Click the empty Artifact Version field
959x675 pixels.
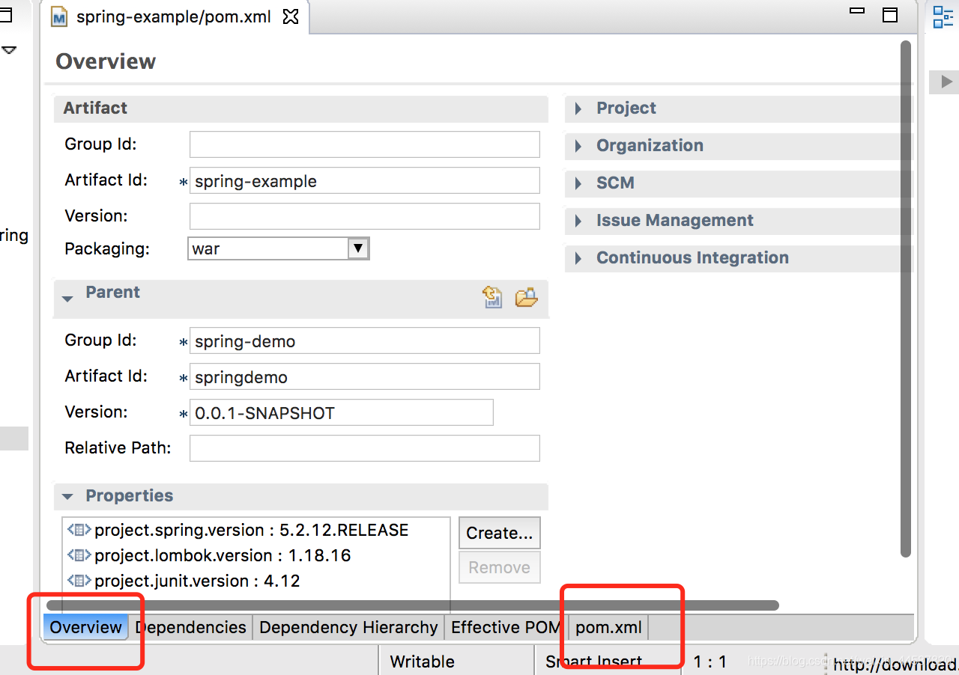pos(365,216)
